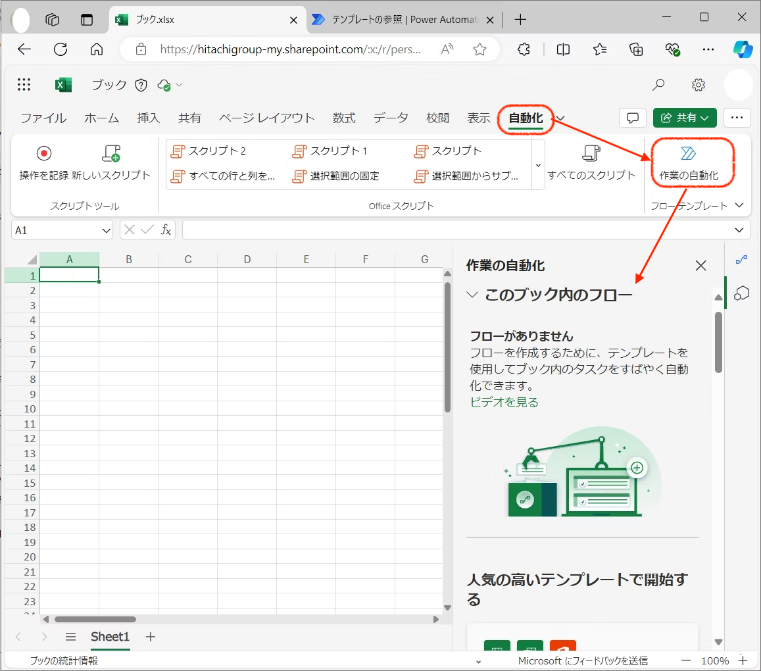Click the browser refresh icon

(61, 49)
